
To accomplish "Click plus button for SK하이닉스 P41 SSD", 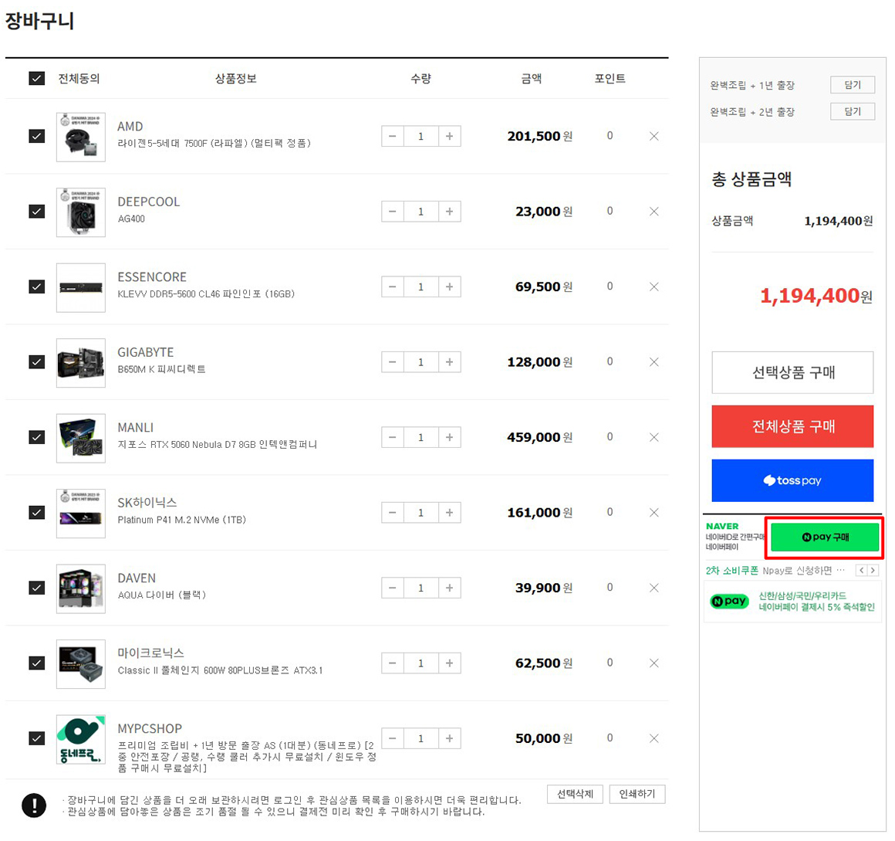I will 449,513.
